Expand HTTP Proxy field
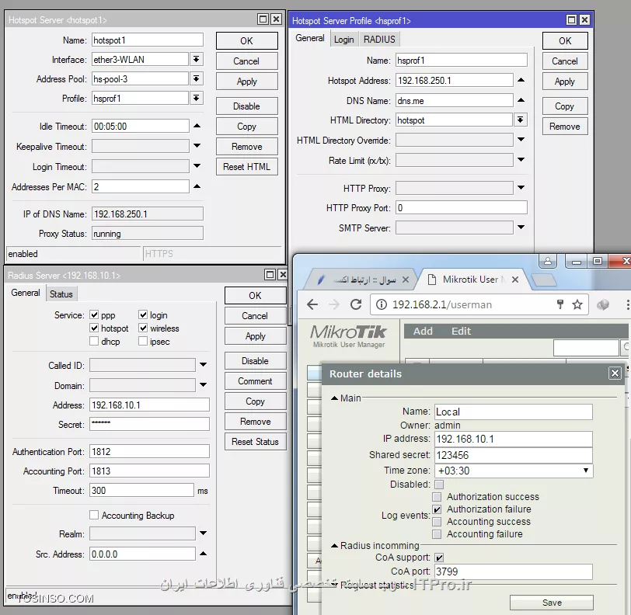Viewport: 631px width, 615px height. [x=521, y=187]
